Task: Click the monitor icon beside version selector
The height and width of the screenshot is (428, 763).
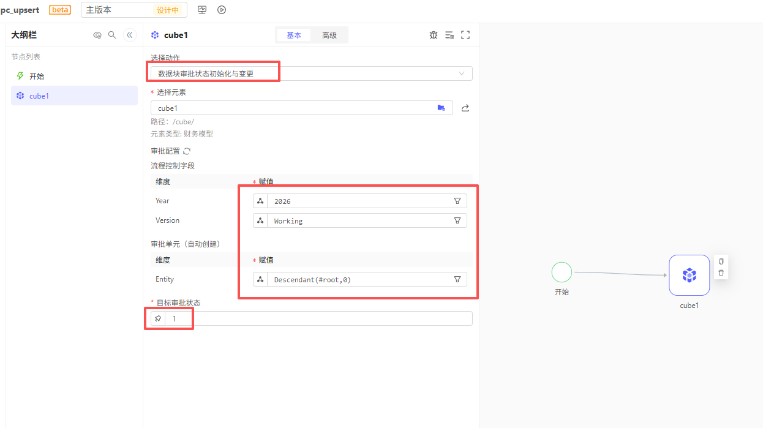Action: point(202,10)
